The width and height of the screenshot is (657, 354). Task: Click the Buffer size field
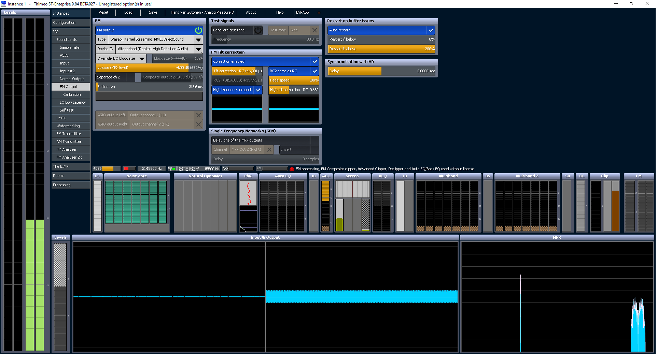click(x=149, y=87)
